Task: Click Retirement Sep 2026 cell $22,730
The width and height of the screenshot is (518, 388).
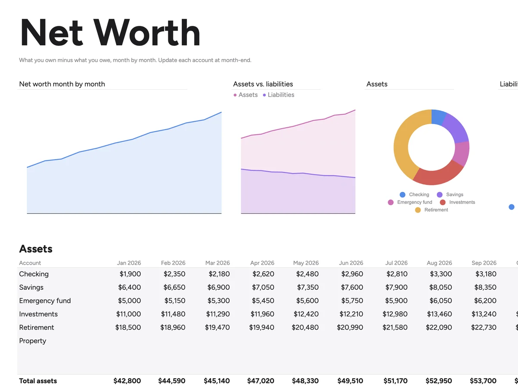Action: tap(484, 328)
